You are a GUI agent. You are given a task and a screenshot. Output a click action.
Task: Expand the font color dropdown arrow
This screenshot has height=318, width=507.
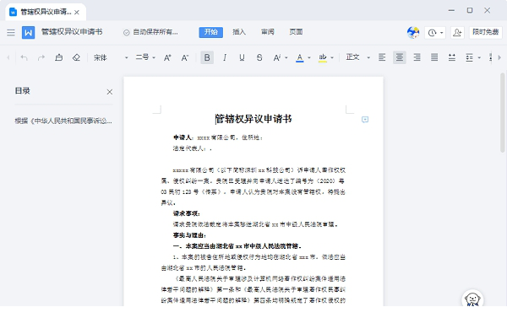309,58
